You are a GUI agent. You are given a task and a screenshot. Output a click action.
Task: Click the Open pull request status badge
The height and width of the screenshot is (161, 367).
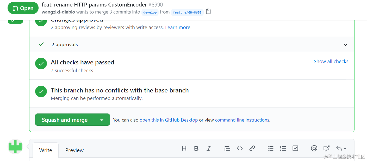(x=23, y=8)
